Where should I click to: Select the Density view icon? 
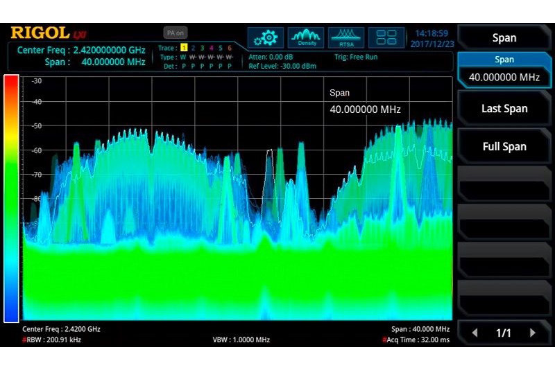click(306, 37)
